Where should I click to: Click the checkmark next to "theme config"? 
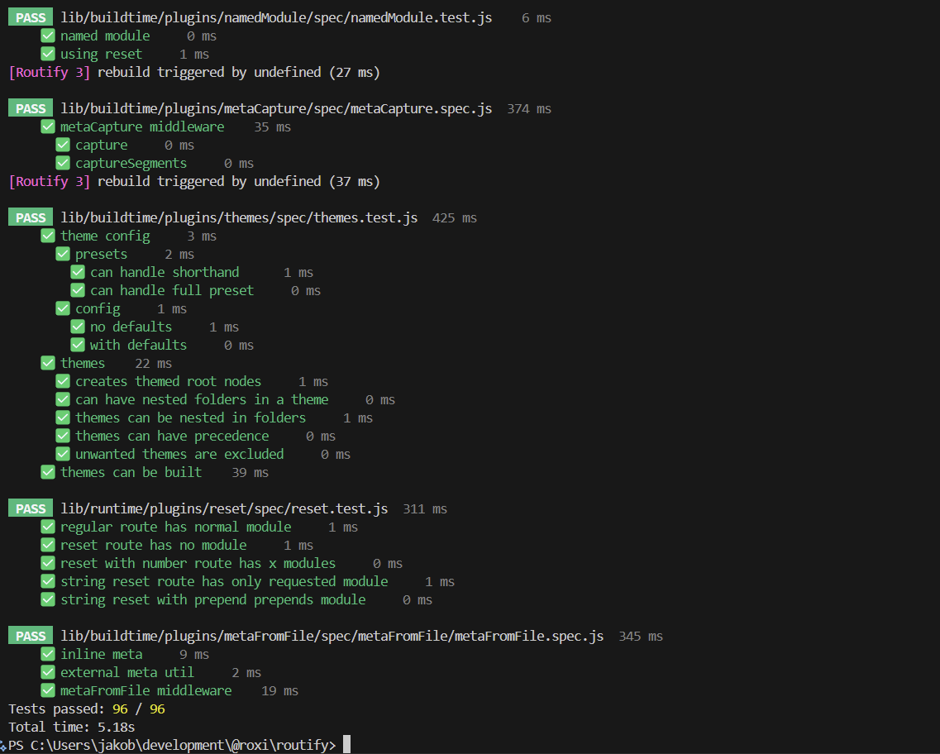48,236
